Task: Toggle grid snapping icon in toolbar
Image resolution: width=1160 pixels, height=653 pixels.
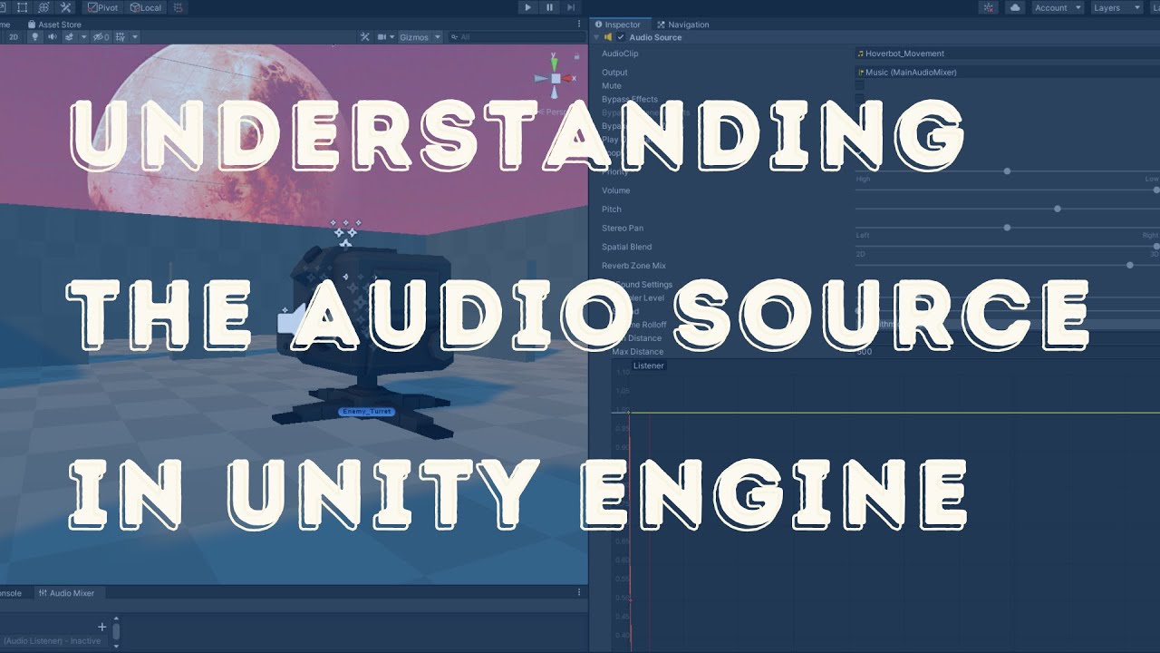Action: pyautogui.click(x=179, y=7)
